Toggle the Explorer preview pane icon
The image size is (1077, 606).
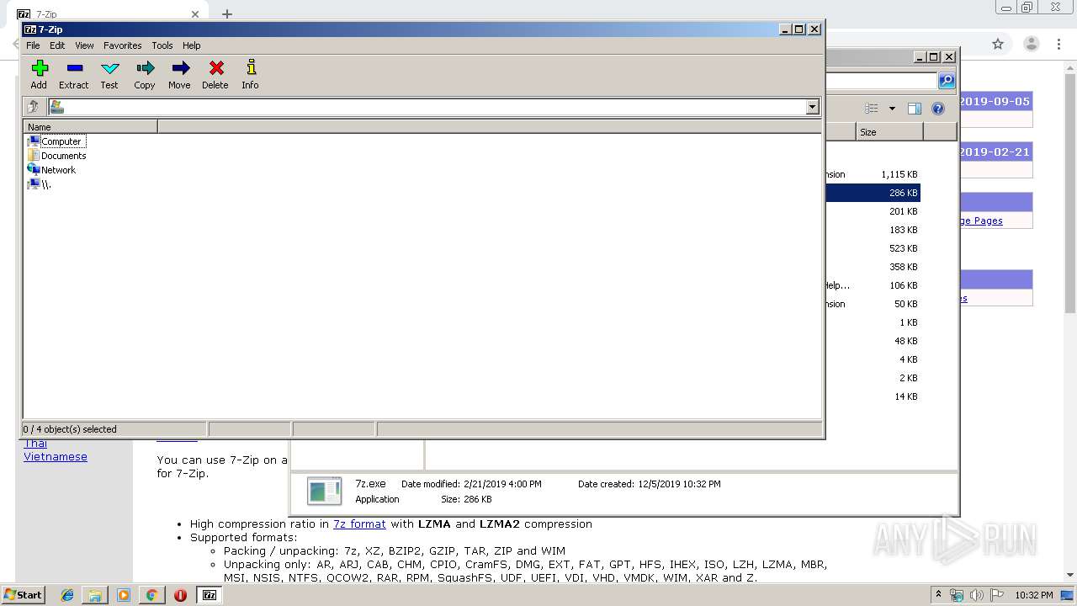pos(915,109)
